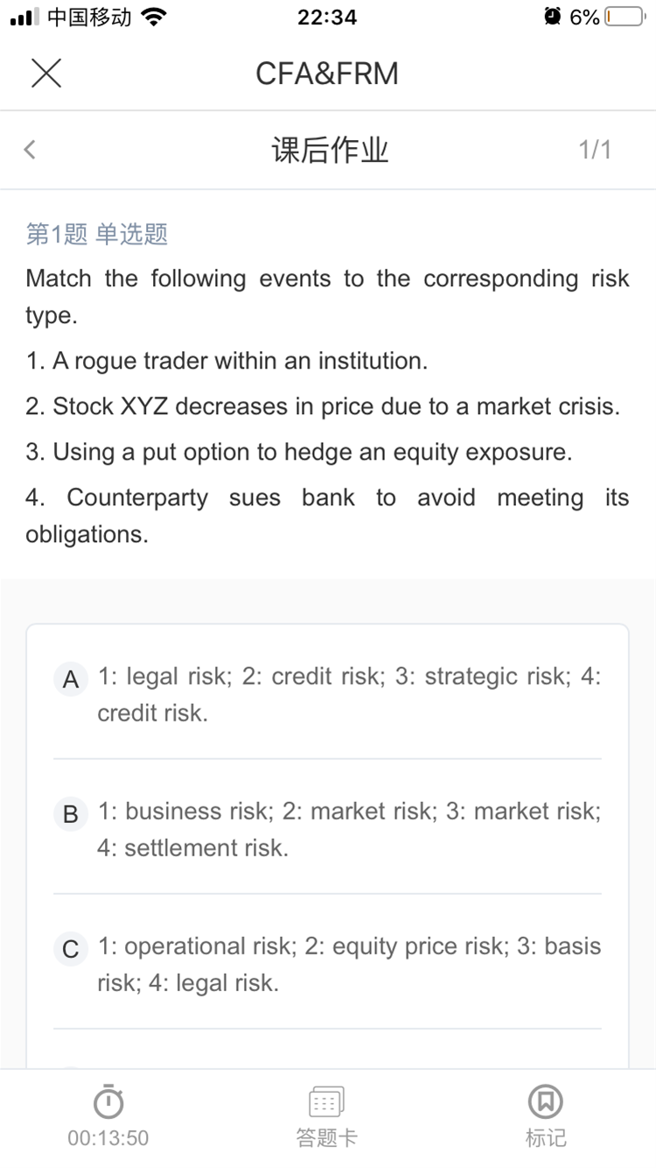The image size is (656, 1168).
Task: Go back using the left chevron
Action: click(30, 150)
